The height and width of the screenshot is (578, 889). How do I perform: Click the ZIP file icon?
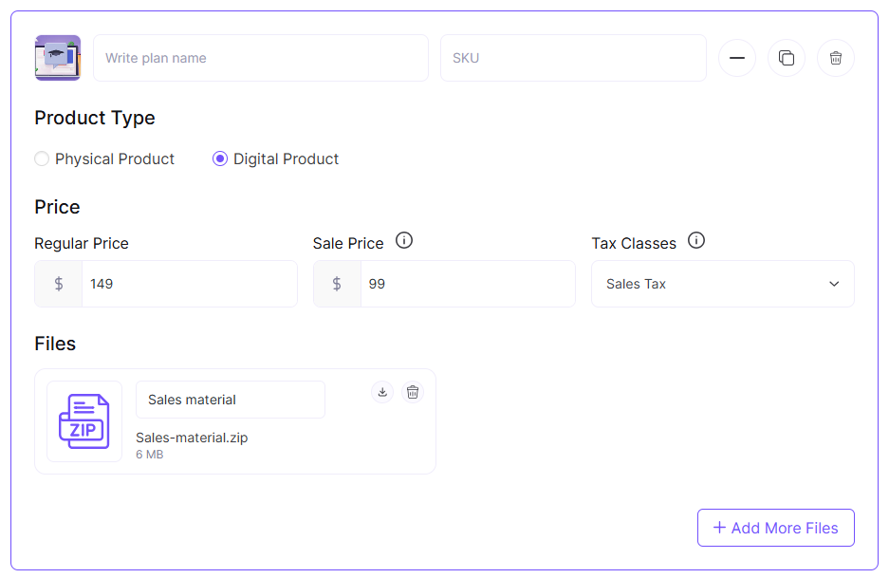84,421
